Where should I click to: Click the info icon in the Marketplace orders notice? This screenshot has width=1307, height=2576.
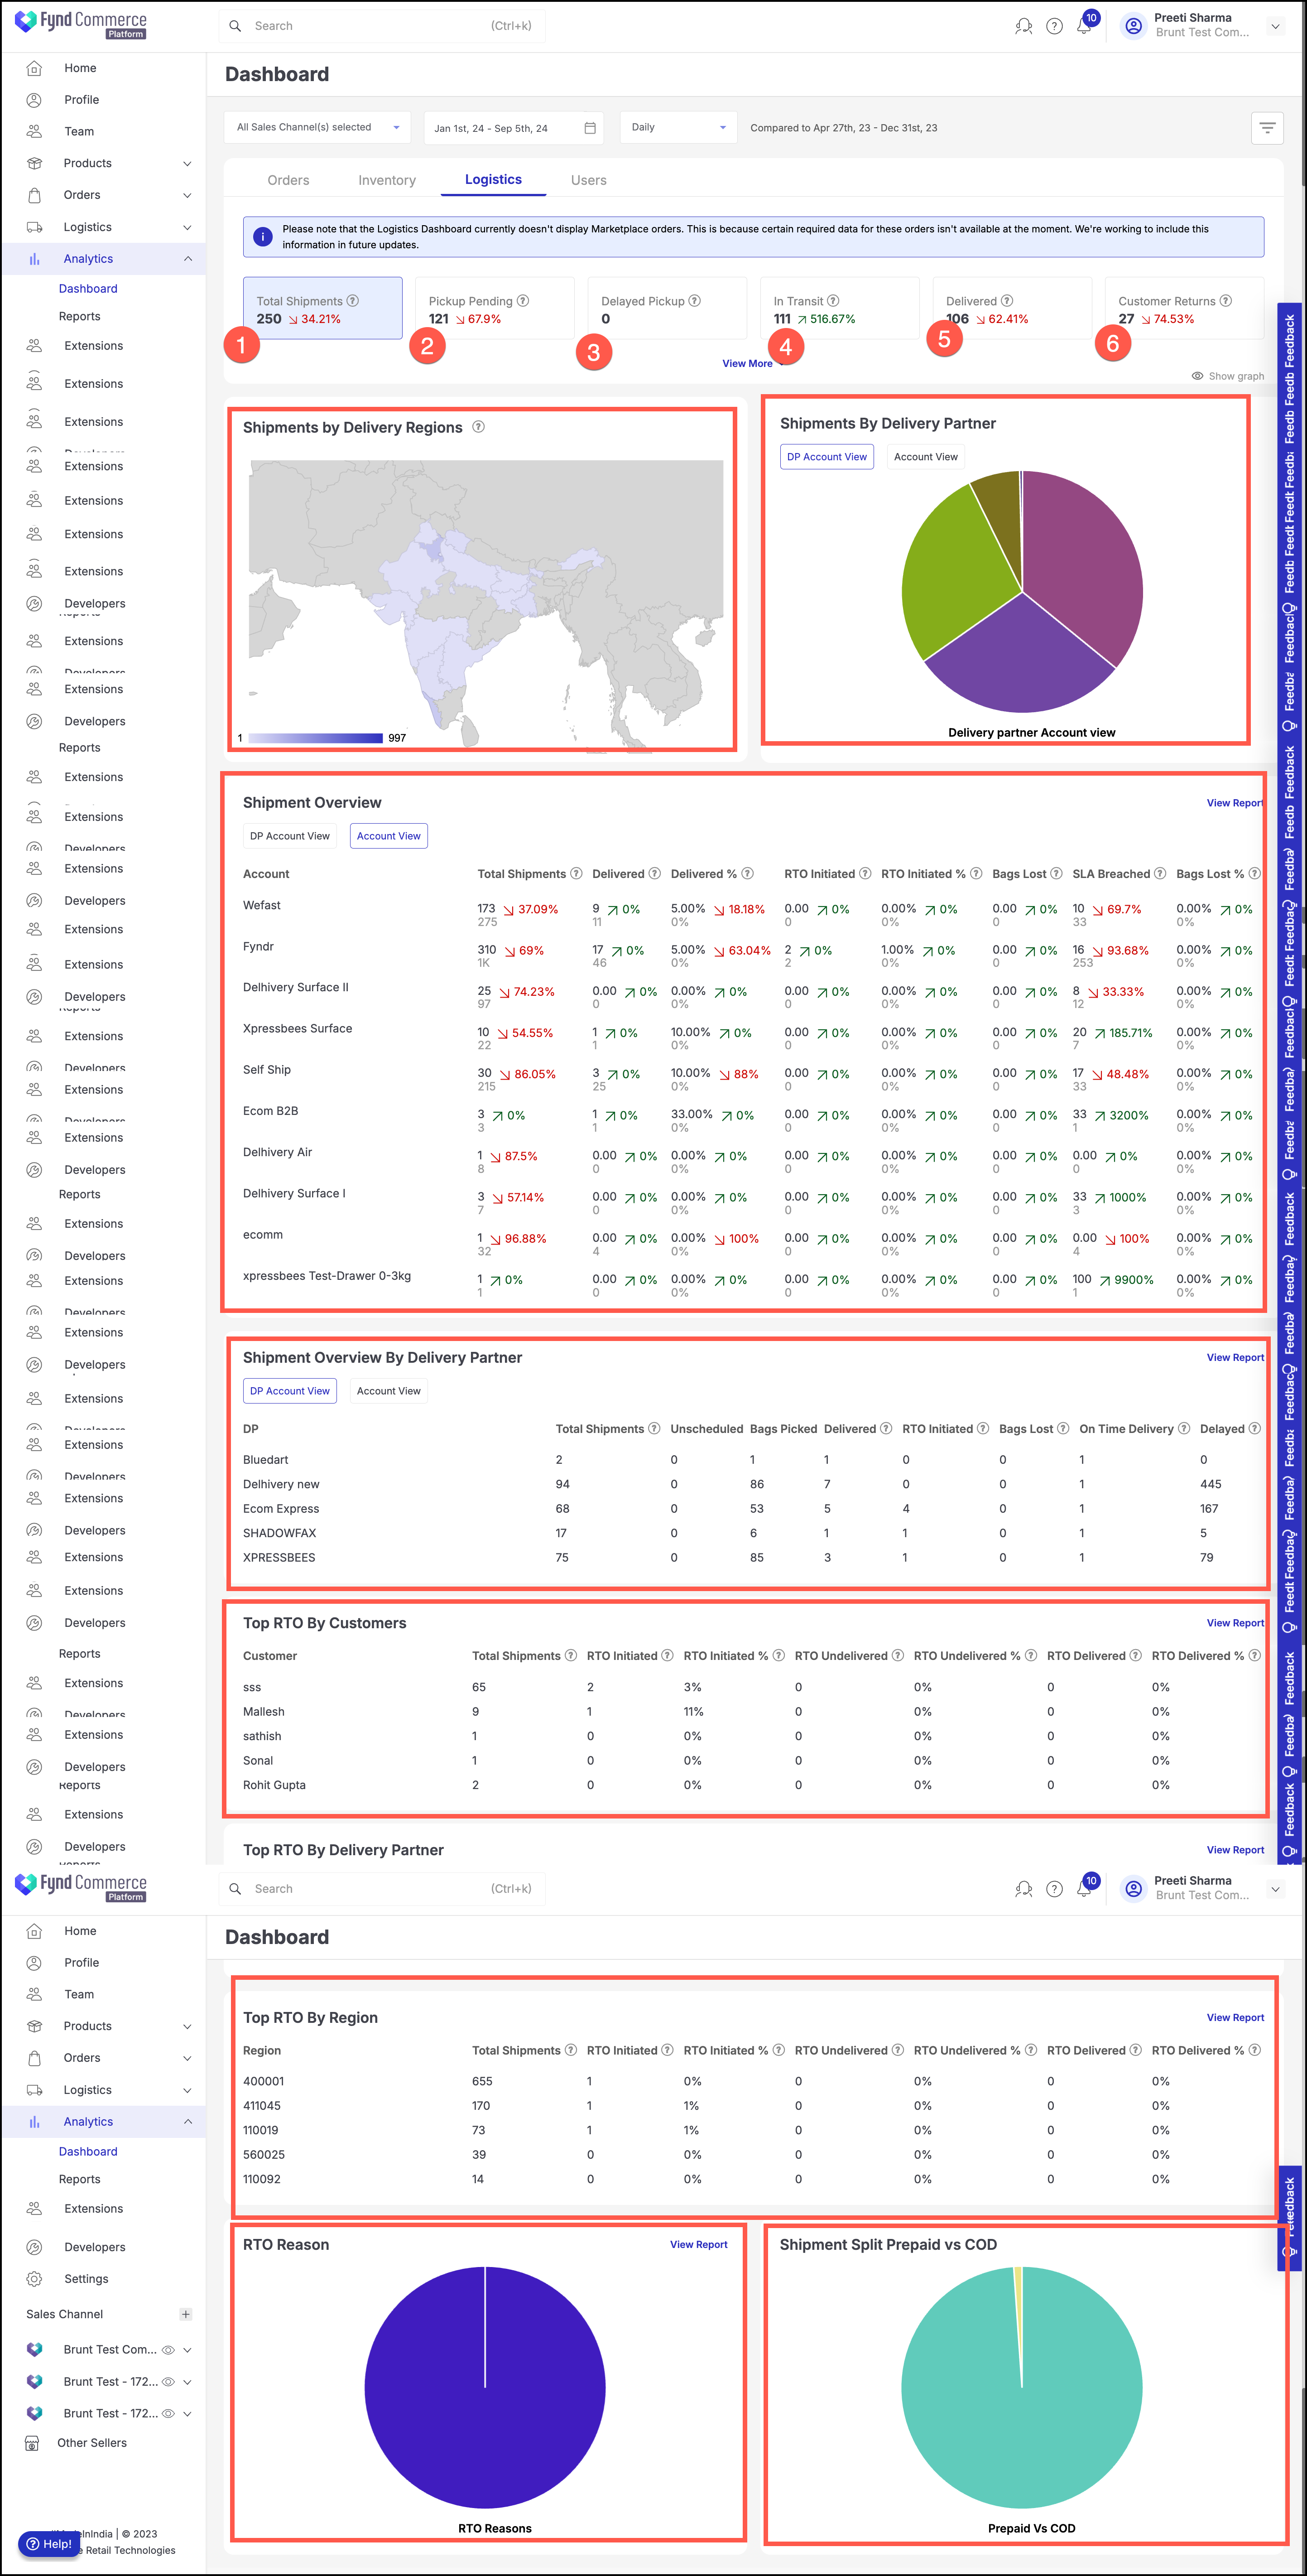pos(262,237)
